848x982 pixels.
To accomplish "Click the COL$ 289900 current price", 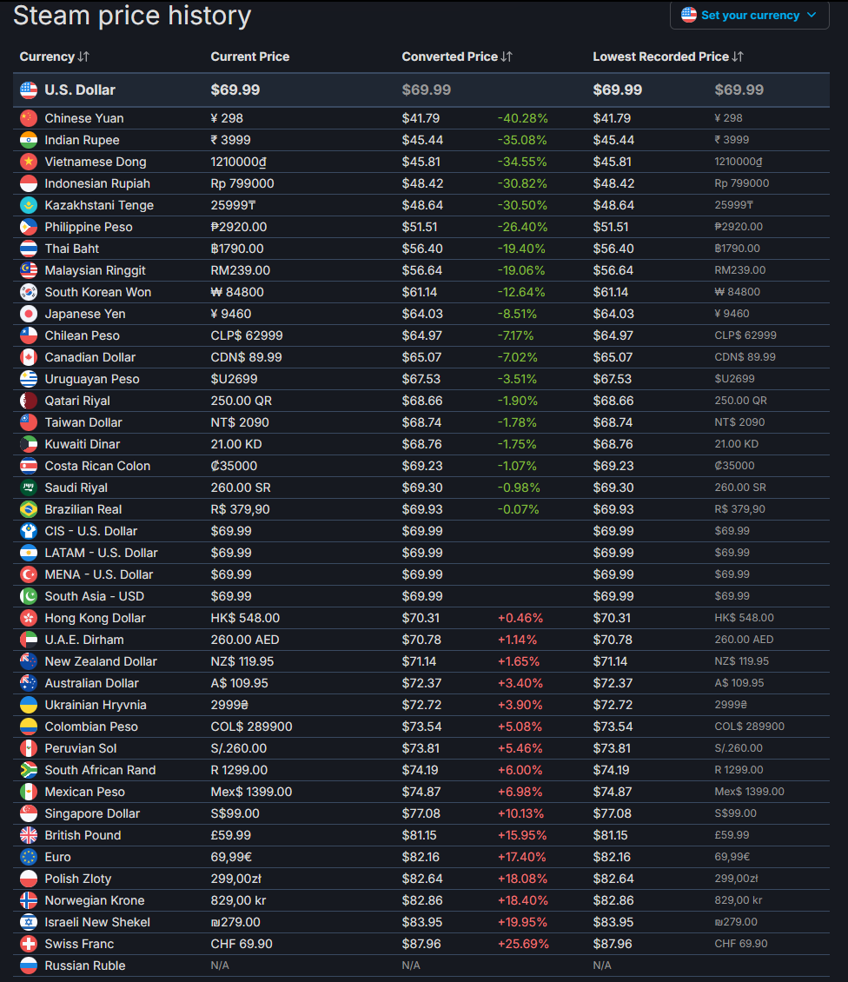I will (x=251, y=727).
